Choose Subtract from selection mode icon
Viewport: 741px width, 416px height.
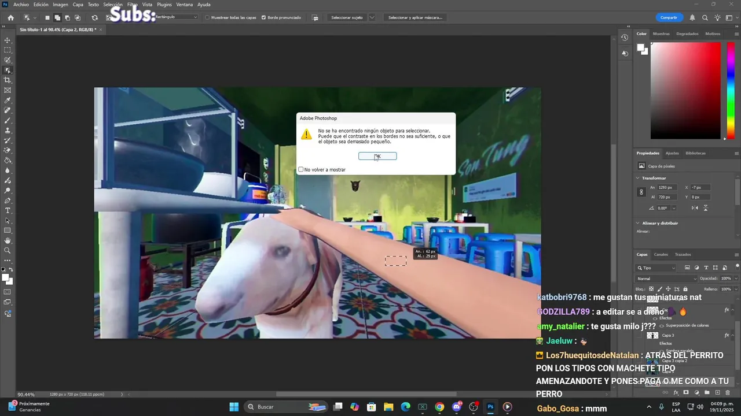point(67,17)
